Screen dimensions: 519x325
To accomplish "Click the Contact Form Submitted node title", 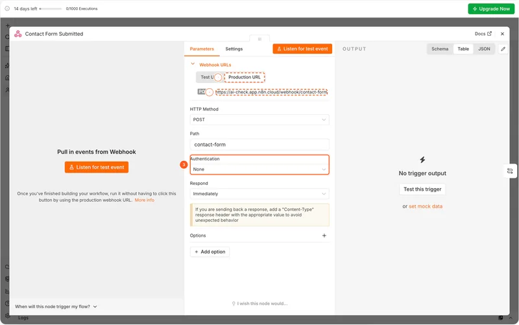I will (x=54, y=34).
